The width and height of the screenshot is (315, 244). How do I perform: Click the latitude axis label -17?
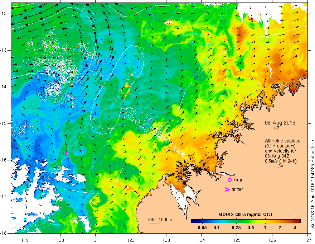click(x=4, y=197)
